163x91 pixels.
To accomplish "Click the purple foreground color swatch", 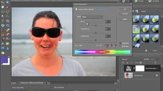I will pyautogui.click(x=4, y=60).
